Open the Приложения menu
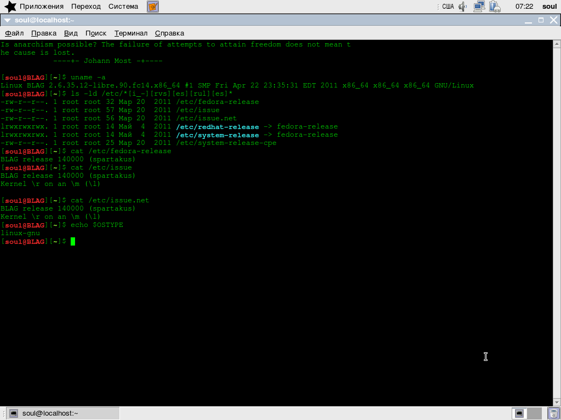The image size is (561, 420). [42, 7]
